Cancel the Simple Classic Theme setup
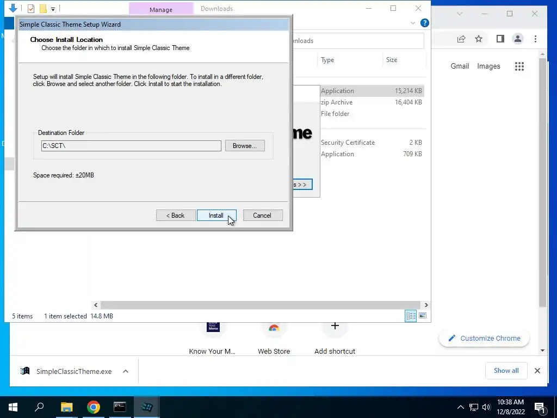This screenshot has width=557, height=418. 263,216
